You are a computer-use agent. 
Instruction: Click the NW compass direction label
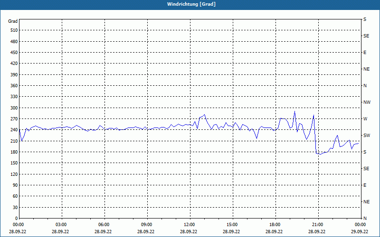click(x=367, y=102)
